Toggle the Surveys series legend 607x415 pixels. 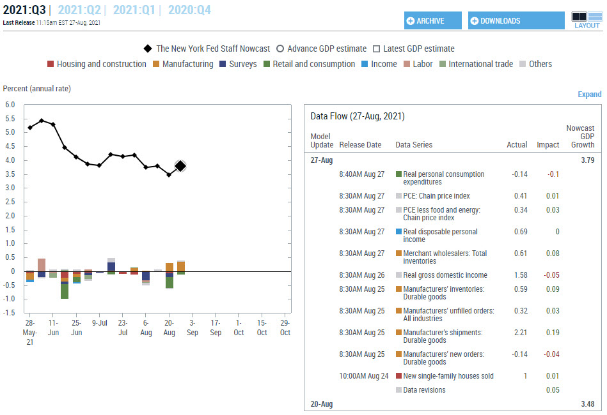[242, 64]
